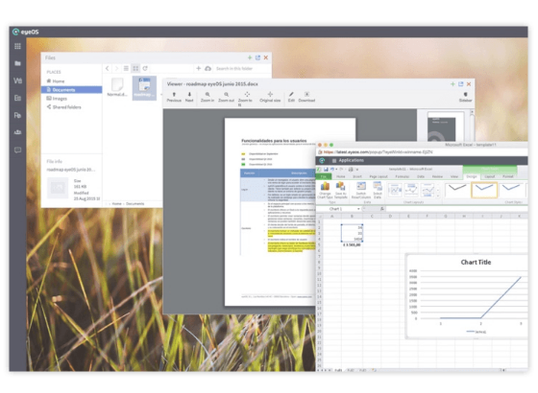
Task: Open the Excel Formulas tab
Action: pos(402,176)
